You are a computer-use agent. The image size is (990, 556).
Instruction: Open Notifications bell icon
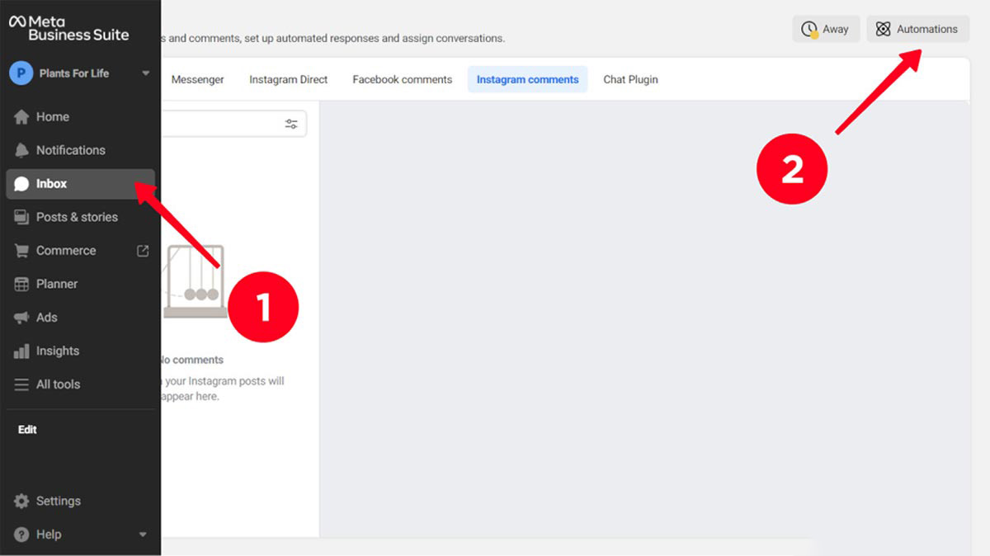21,150
